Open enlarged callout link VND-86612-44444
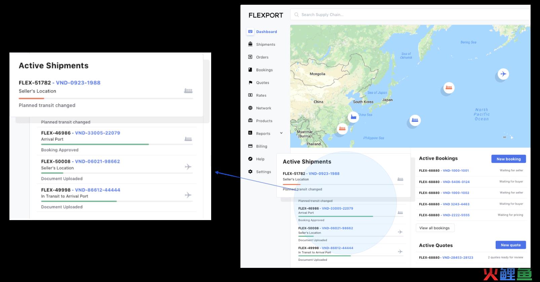This screenshot has height=282, width=540. pyautogui.click(x=98, y=190)
